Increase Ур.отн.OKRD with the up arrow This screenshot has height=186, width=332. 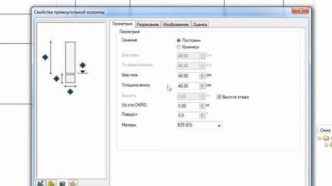coord(202,104)
